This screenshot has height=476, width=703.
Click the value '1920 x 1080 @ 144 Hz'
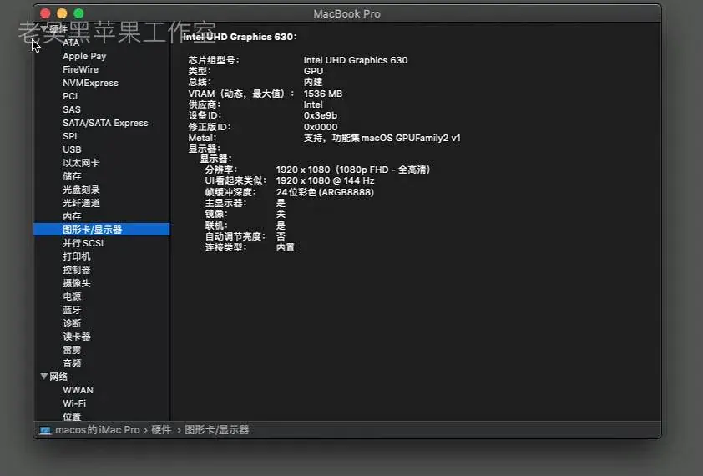pos(325,180)
